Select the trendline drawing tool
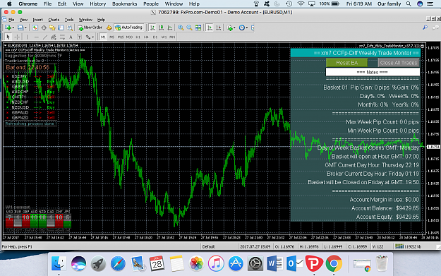 (x=45, y=37)
